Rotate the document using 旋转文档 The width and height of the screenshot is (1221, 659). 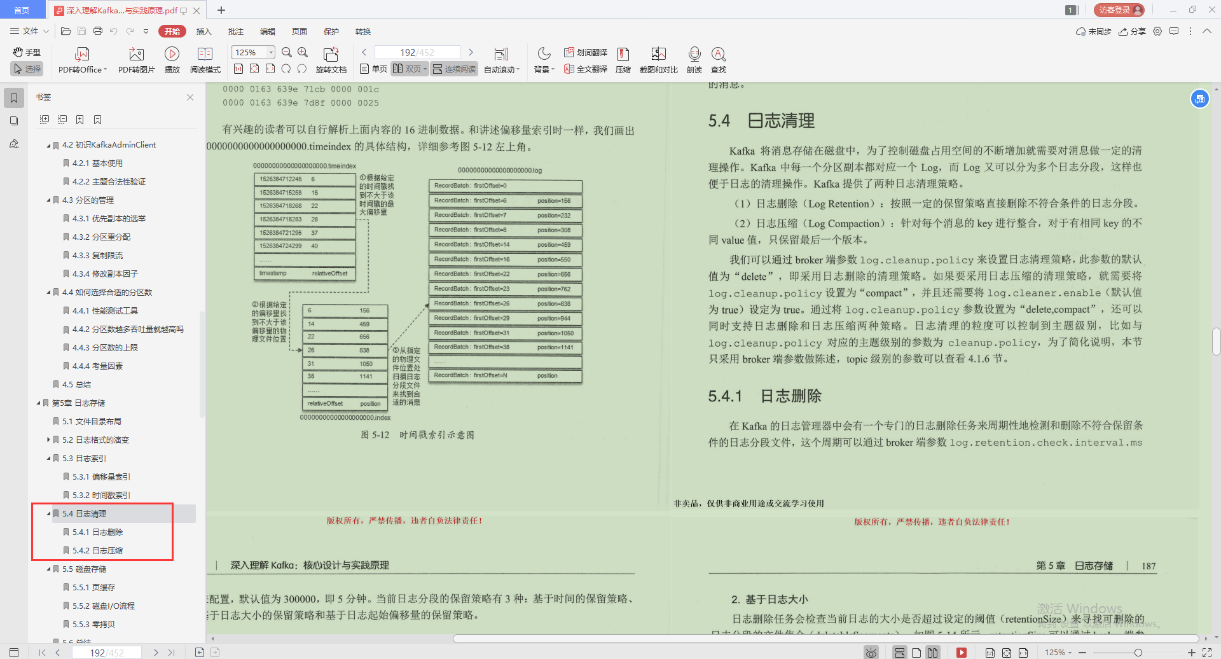pyautogui.click(x=330, y=60)
